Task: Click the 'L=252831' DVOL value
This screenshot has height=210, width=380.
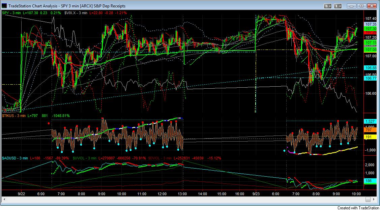Action: point(181,158)
